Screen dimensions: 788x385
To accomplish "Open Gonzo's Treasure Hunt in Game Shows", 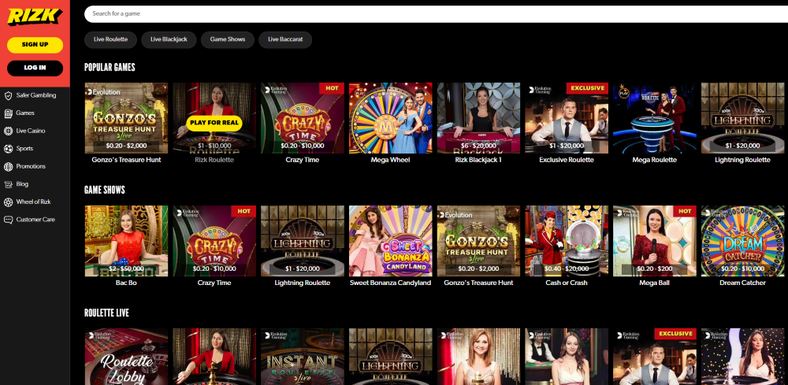I will [x=478, y=241].
